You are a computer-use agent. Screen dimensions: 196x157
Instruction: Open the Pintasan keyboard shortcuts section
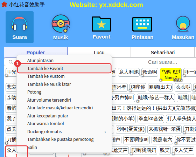tap(142, 28)
